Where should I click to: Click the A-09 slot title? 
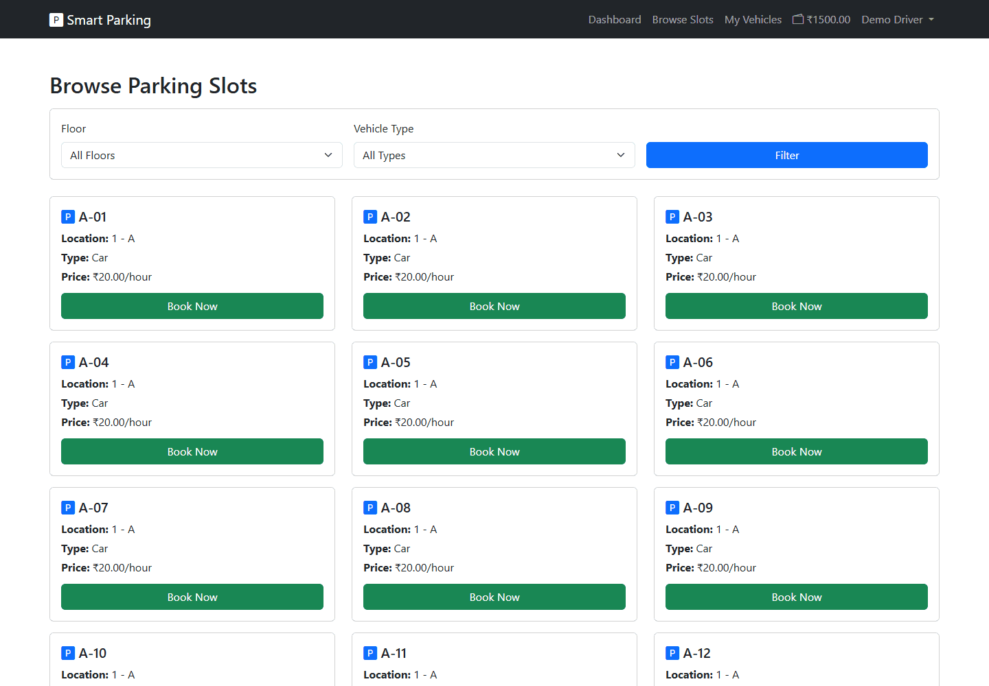click(x=698, y=508)
